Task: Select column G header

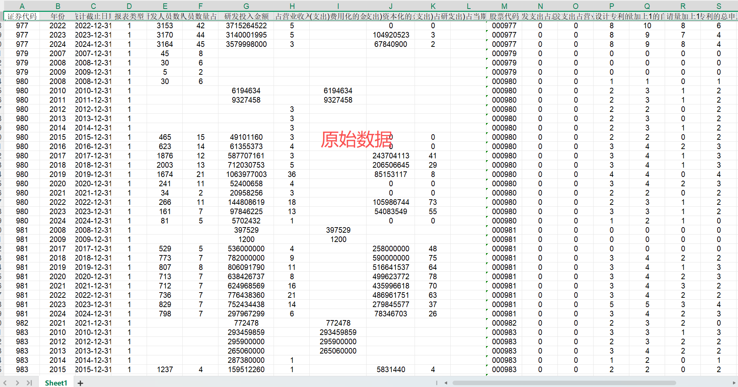Action: [x=246, y=6]
